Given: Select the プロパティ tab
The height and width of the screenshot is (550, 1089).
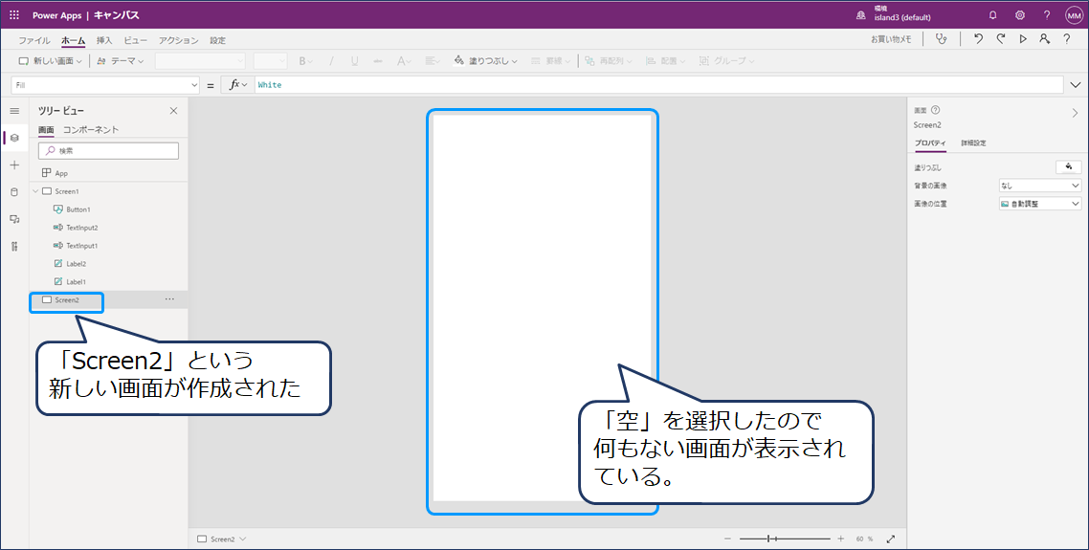Looking at the screenshot, I should [x=930, y=143].
